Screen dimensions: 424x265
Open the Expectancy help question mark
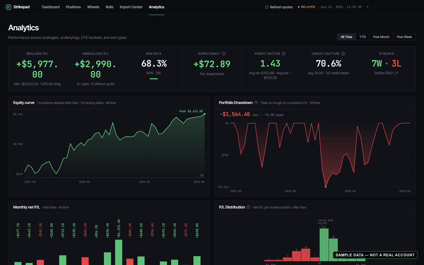point(224,54)
